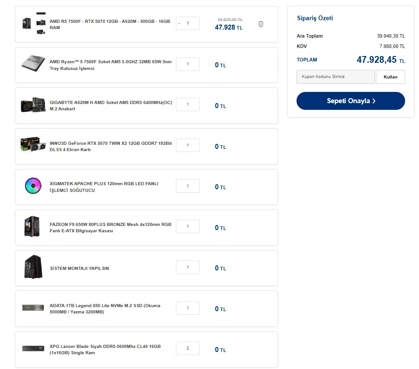Click the FAZEON F9 case thumbnail
This screenshot has width=419, height=369.
[x=32, y=227]
